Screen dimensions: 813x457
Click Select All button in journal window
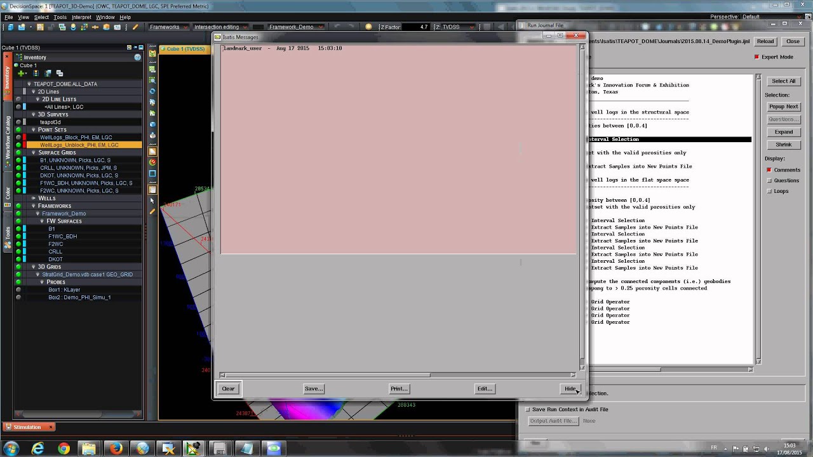click(x=783, y=81)
